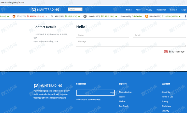The height and width of the screenshot is (113, 187).
Task: Open the One Touch footer link
Action: (x=124, y=106)
